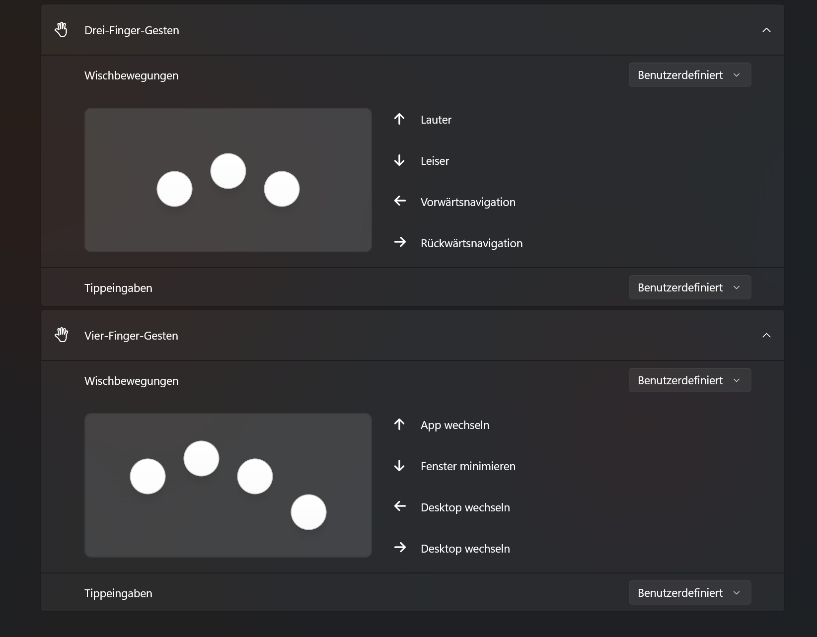This screenshot has width=817, height=637.
Task: Click up arrow next to App wechseln
Action: click(x=399, y=425)
